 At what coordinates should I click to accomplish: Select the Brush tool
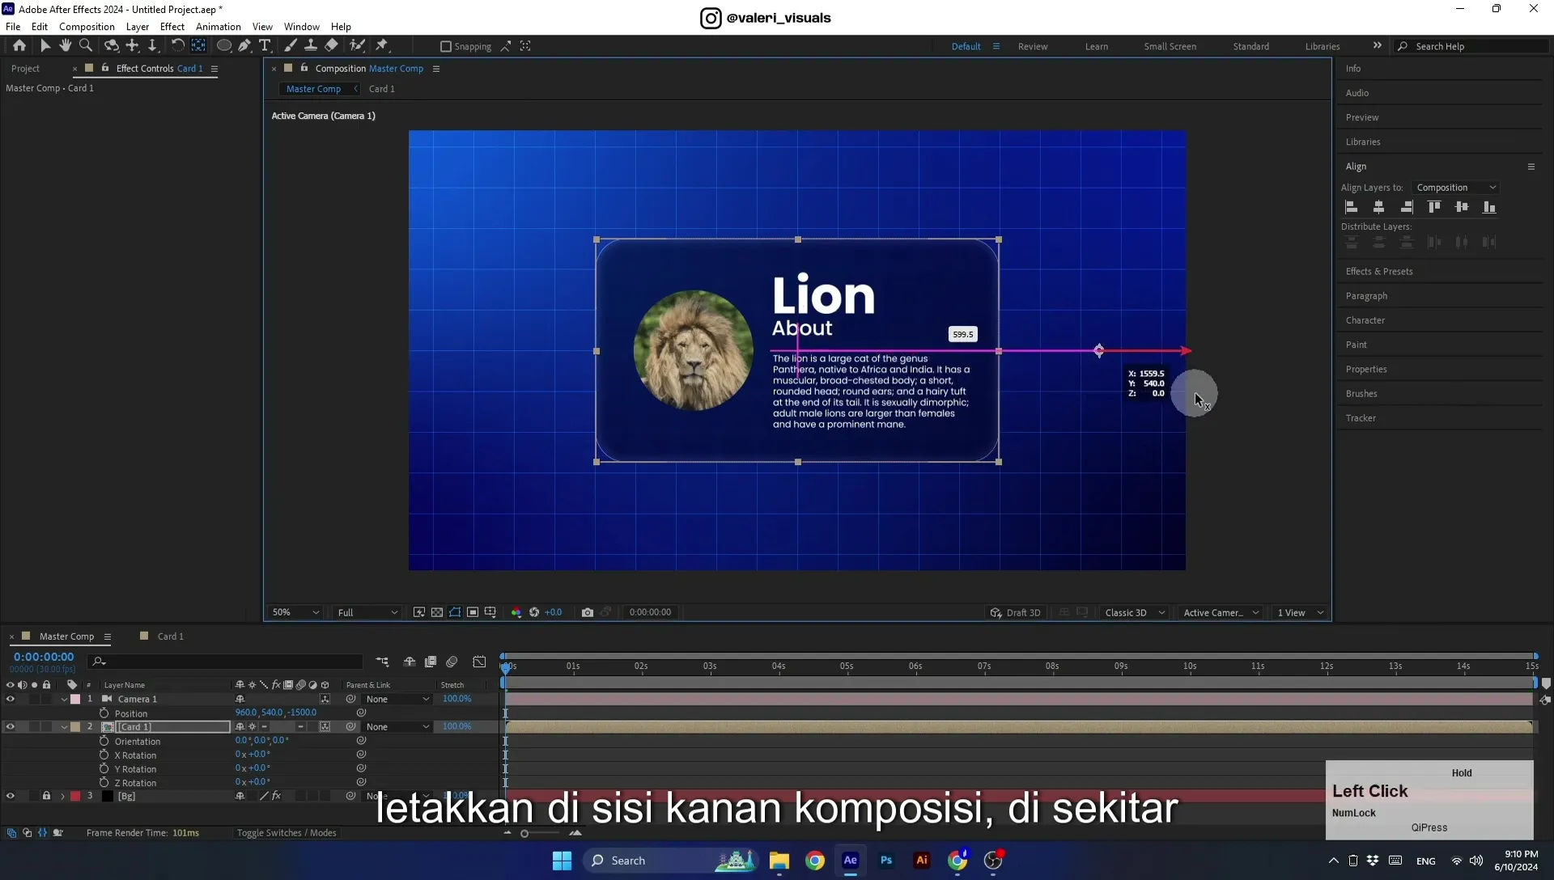(290, 46)
